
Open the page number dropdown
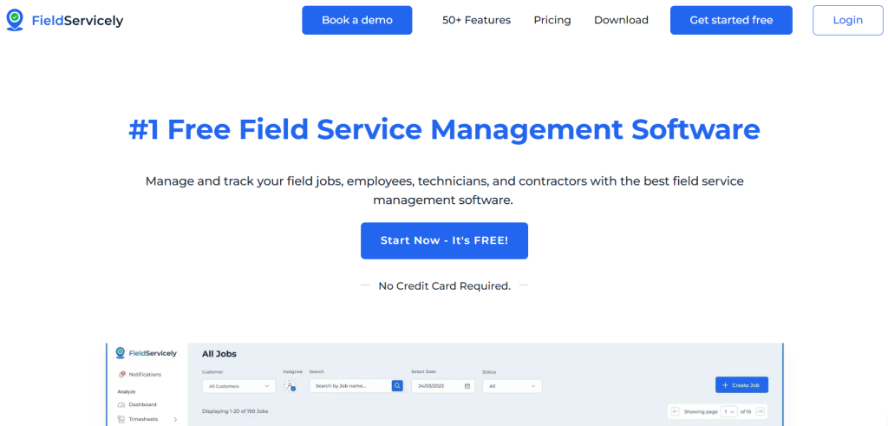click(x=728, y=412)
